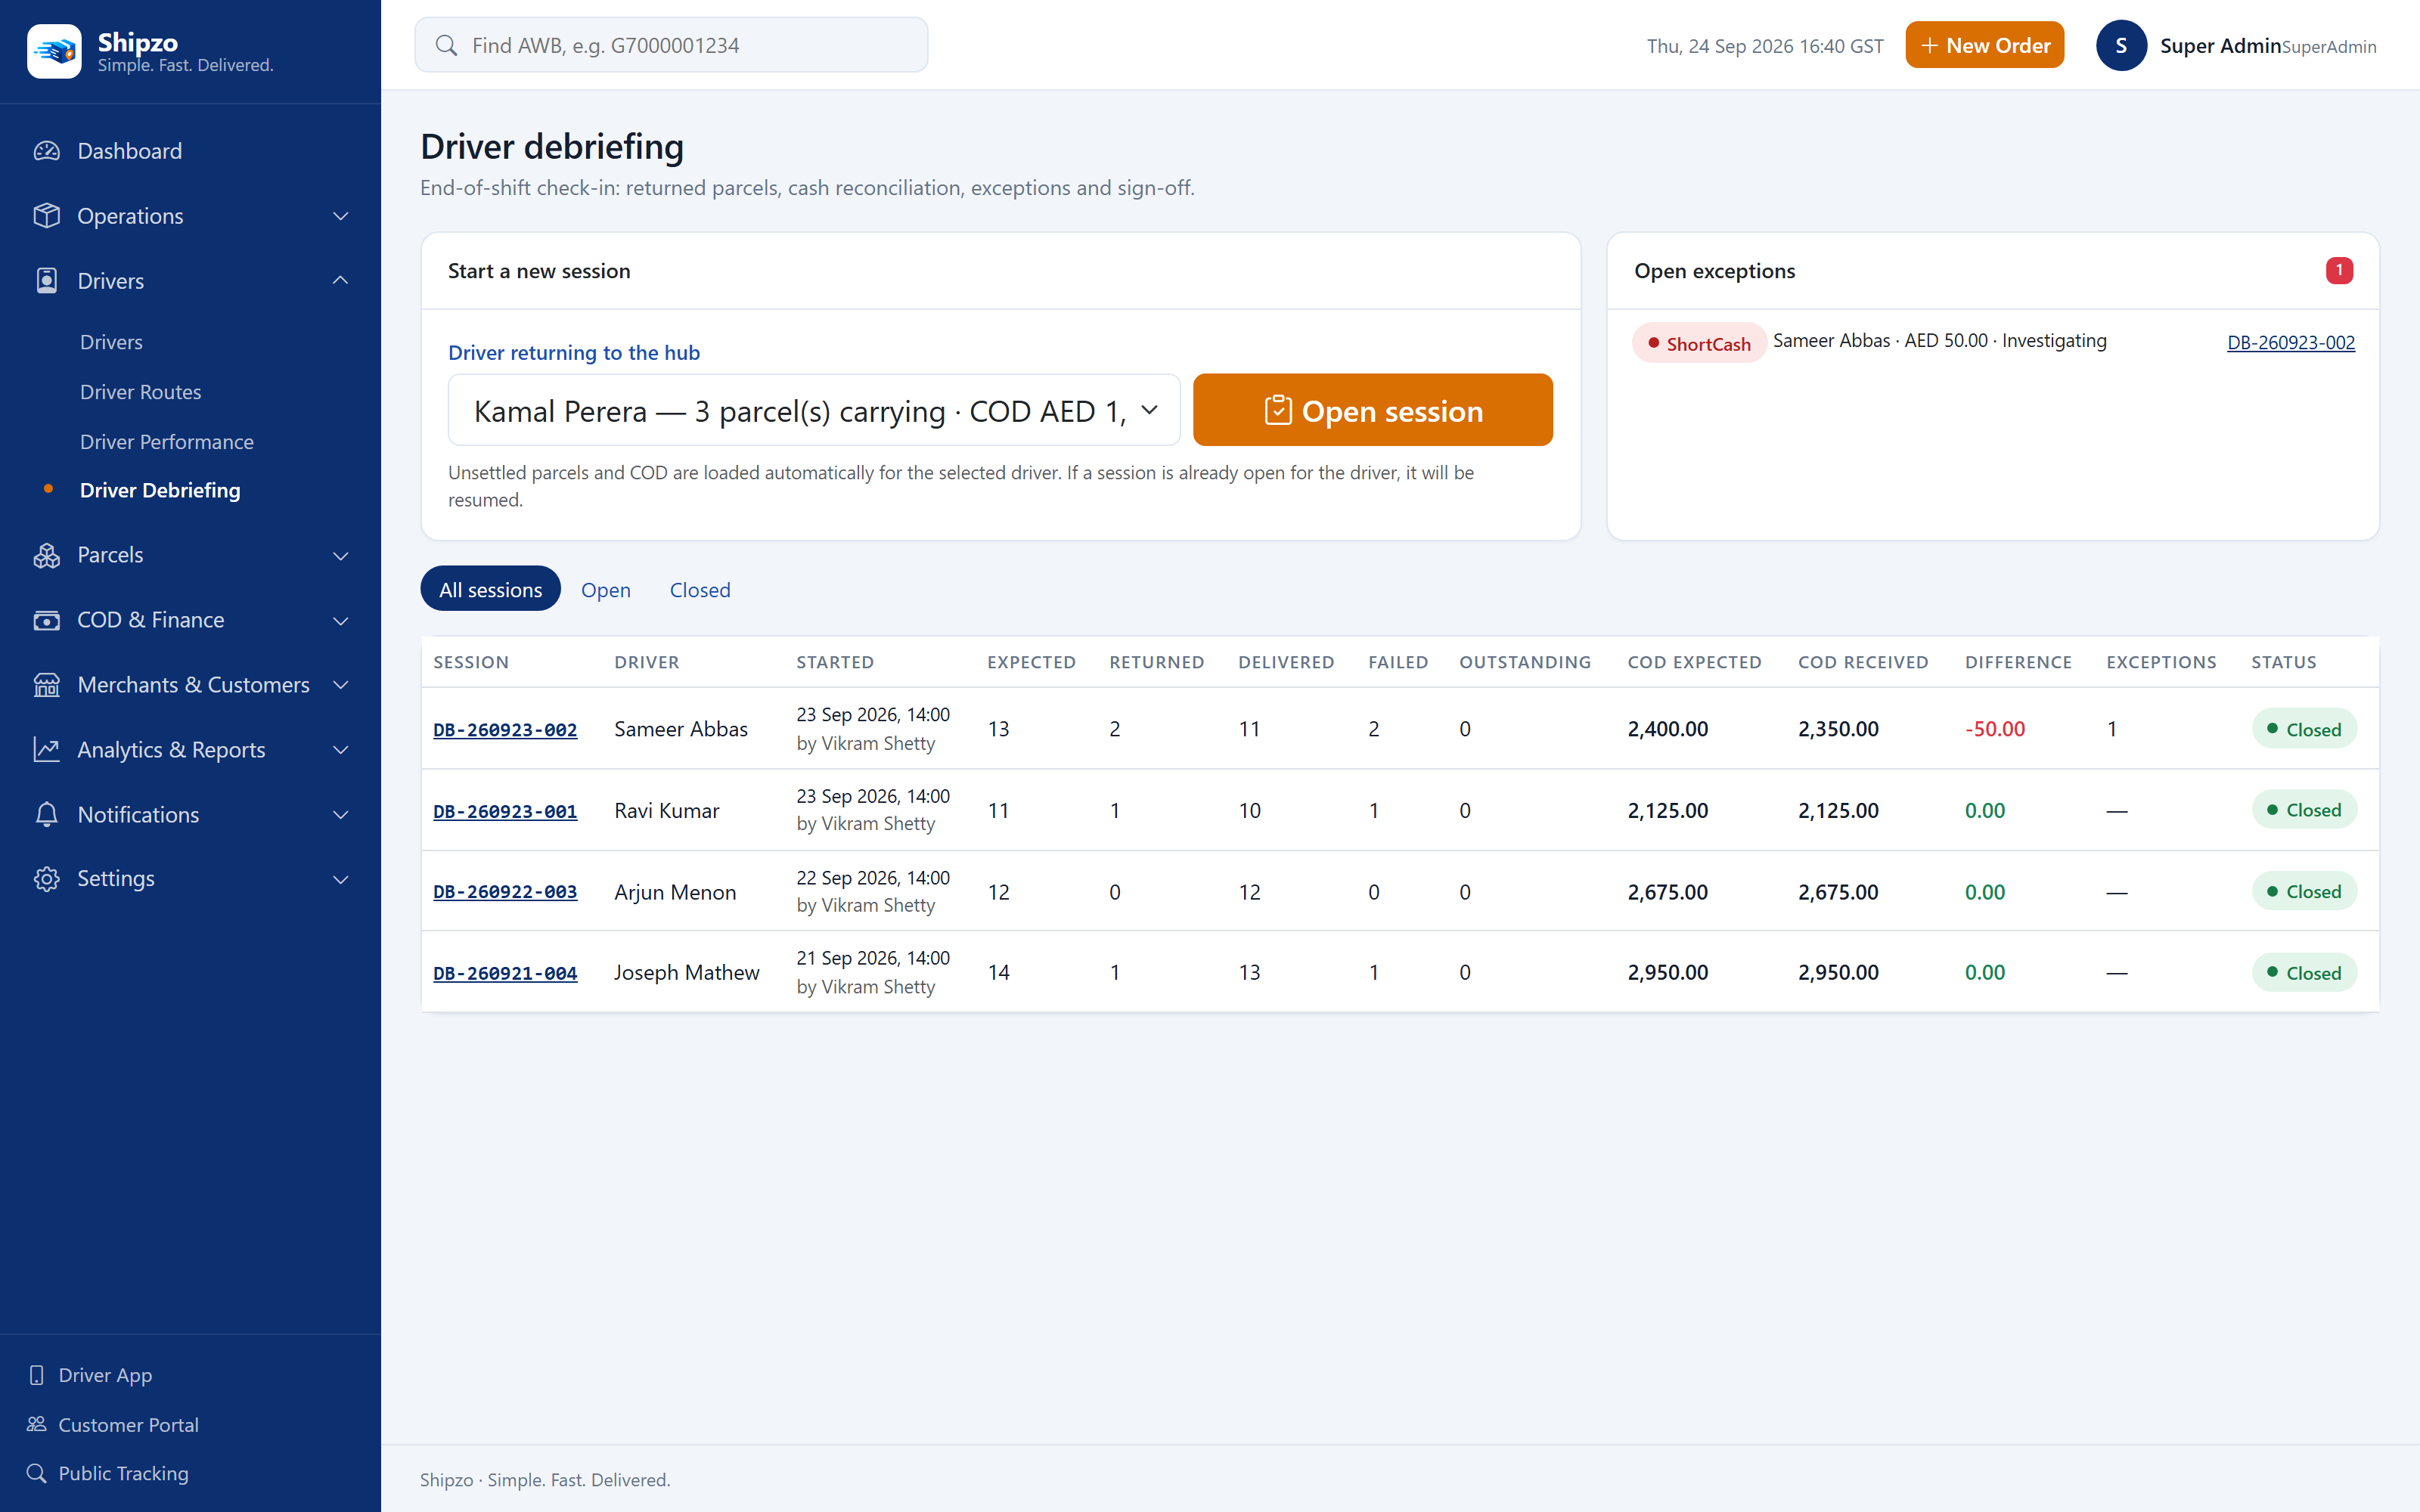Image resolution: width=2420 pixels, height=1512 pixels.
Task: Click Closed status badge for Ravi Kumar
Action: [2304, 810]
